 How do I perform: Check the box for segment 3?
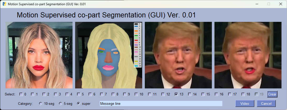tap(56, 94)
